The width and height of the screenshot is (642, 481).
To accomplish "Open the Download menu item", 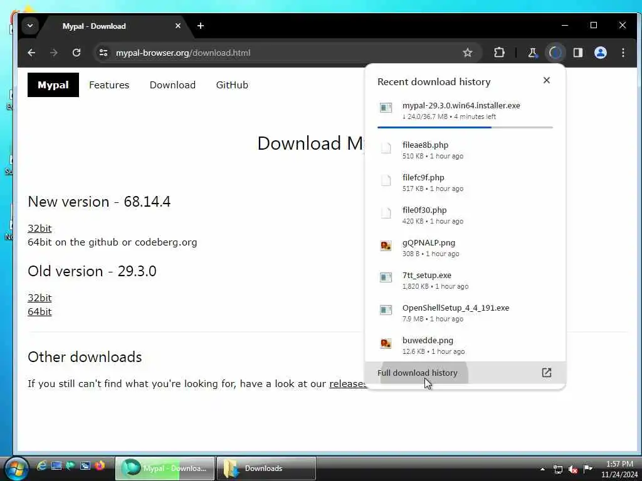I will [x=172, y=85].
